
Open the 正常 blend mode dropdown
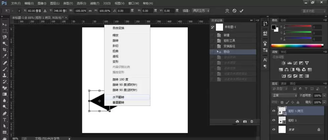point(284,95)
